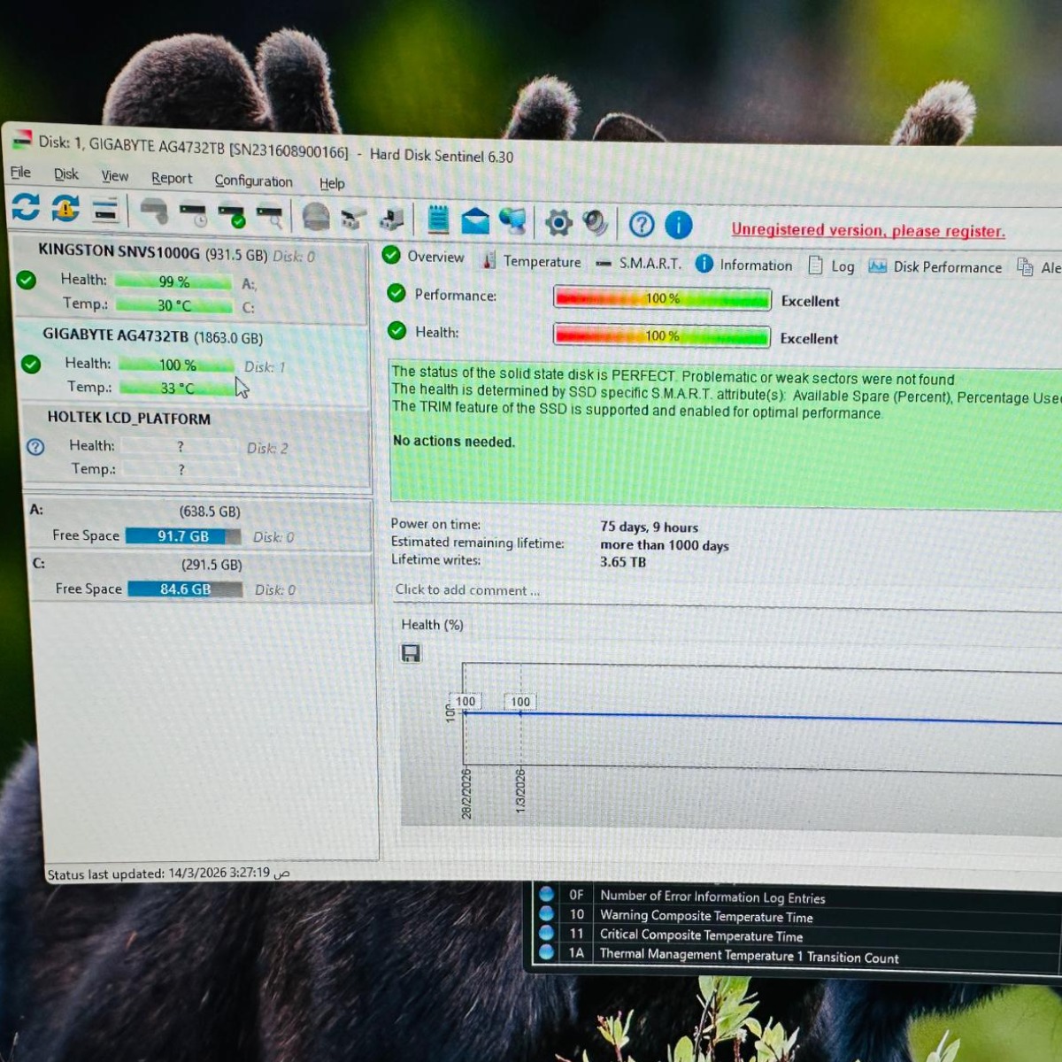Click the 'Unregistered version, please register' link
Screen dimensions: 1062x1062
click(x=867, y=230)
